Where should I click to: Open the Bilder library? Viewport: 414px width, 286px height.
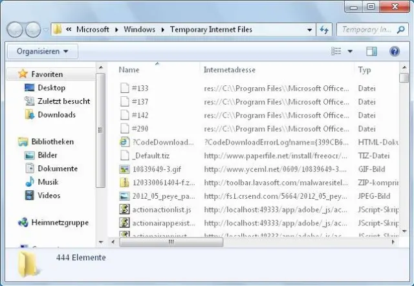47,155
